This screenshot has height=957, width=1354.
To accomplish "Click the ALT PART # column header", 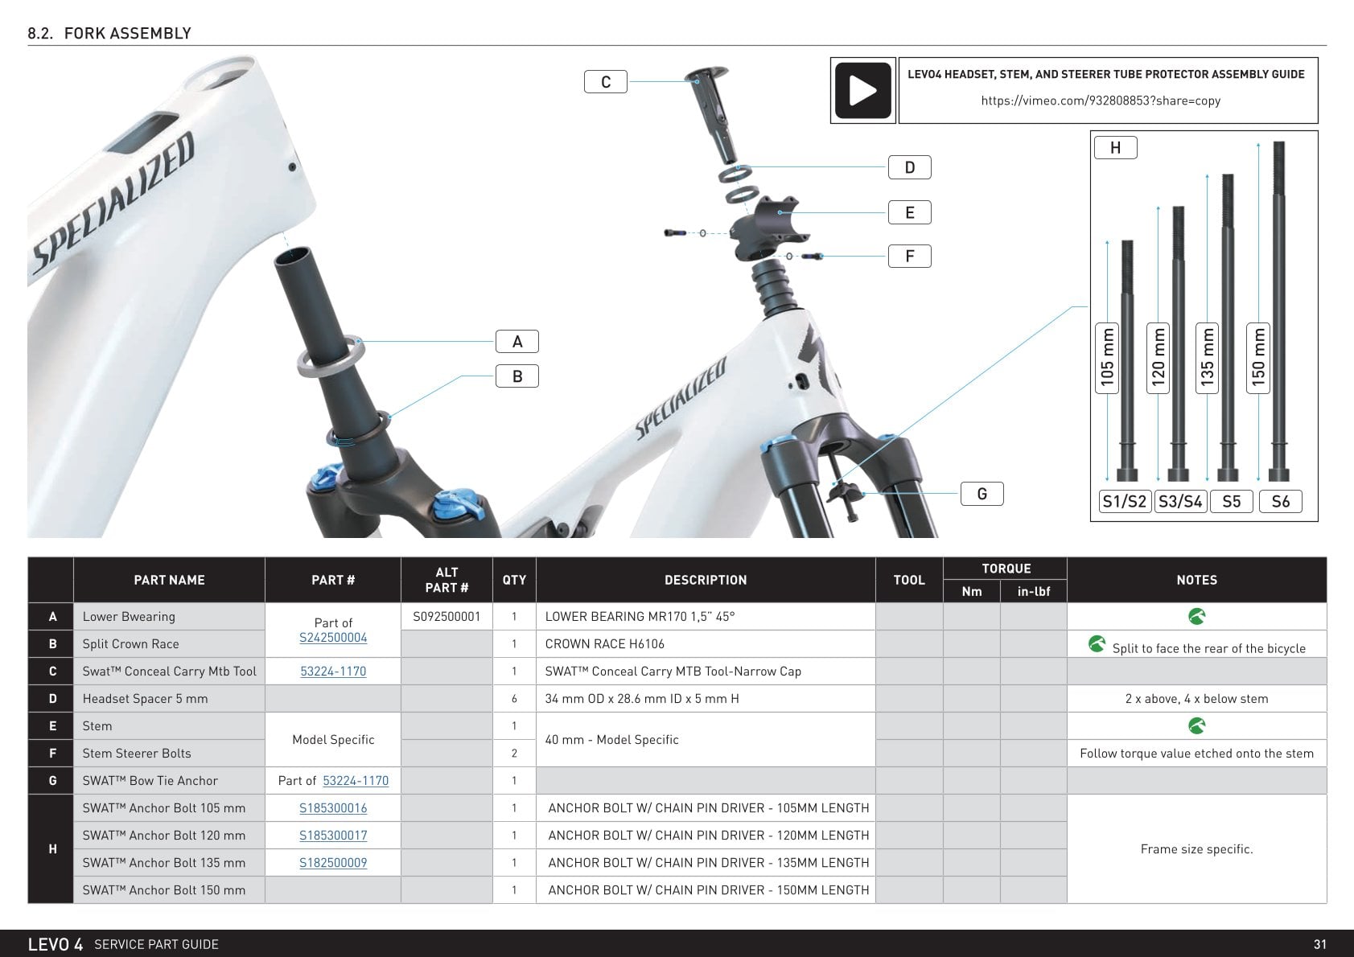I will (447, 580).
